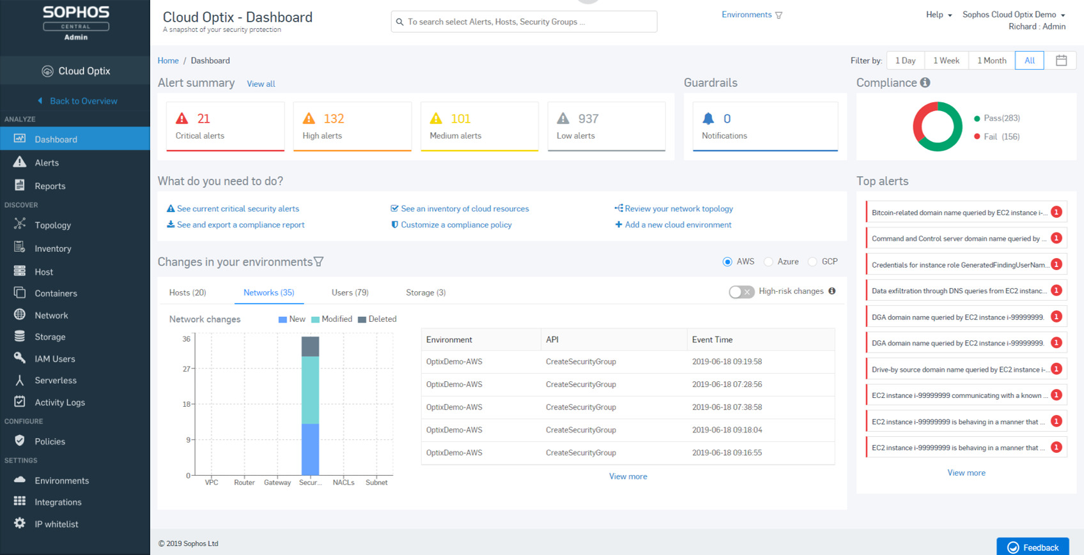Toggle Fail (156) in compliance legend
The width and height of the screenshot is (1084, 555).
(996, 137)
